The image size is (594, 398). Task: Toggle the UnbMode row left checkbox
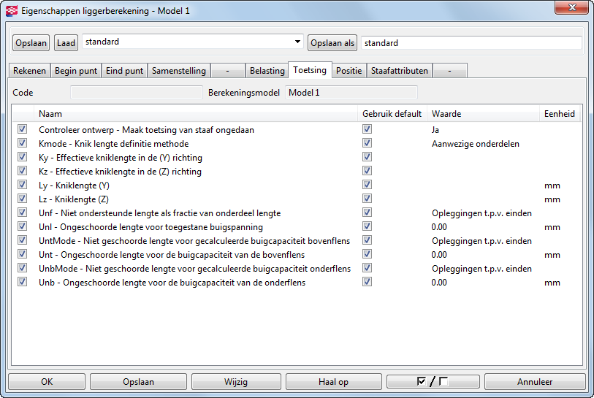(x=23, y=268)
